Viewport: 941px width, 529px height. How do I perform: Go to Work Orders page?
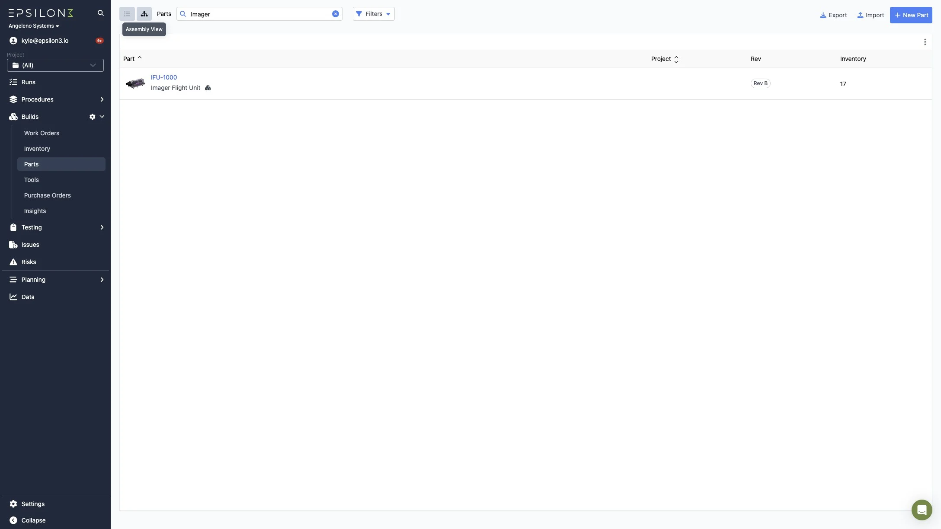(x=42, y=133)
